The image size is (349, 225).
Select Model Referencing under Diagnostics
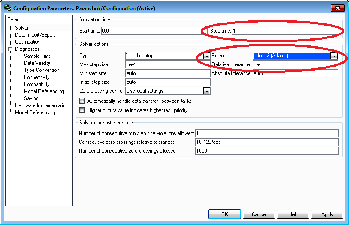click(44, 91)
